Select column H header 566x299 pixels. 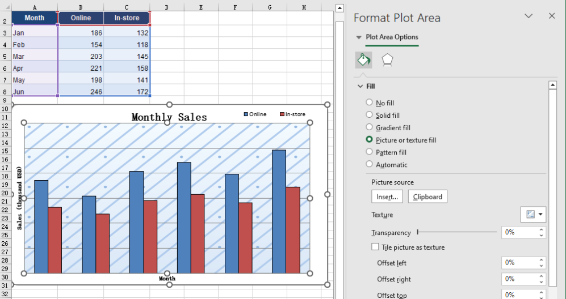[x=304, y=7]
